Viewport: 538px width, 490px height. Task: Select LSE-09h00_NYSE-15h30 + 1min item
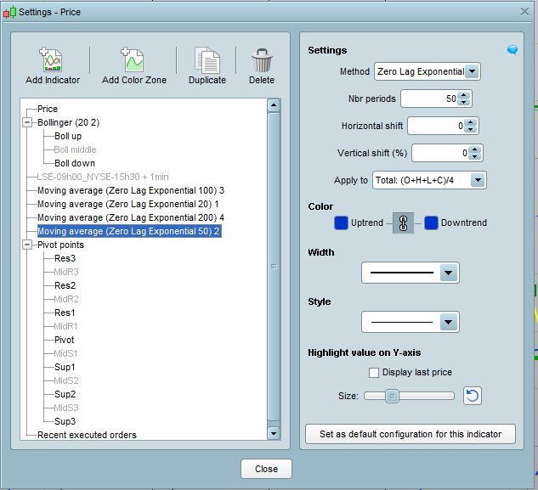pos(103,177)
